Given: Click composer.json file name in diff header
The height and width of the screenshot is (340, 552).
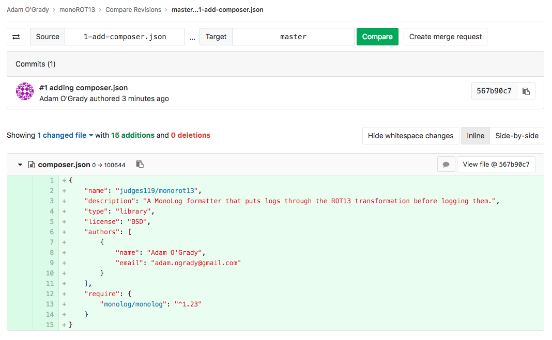Looking at the screenshot, I should (x=64, y=165).
